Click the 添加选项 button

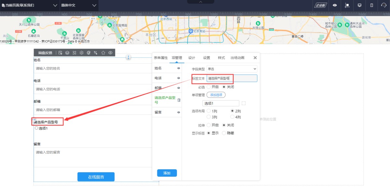pos(216,95)
